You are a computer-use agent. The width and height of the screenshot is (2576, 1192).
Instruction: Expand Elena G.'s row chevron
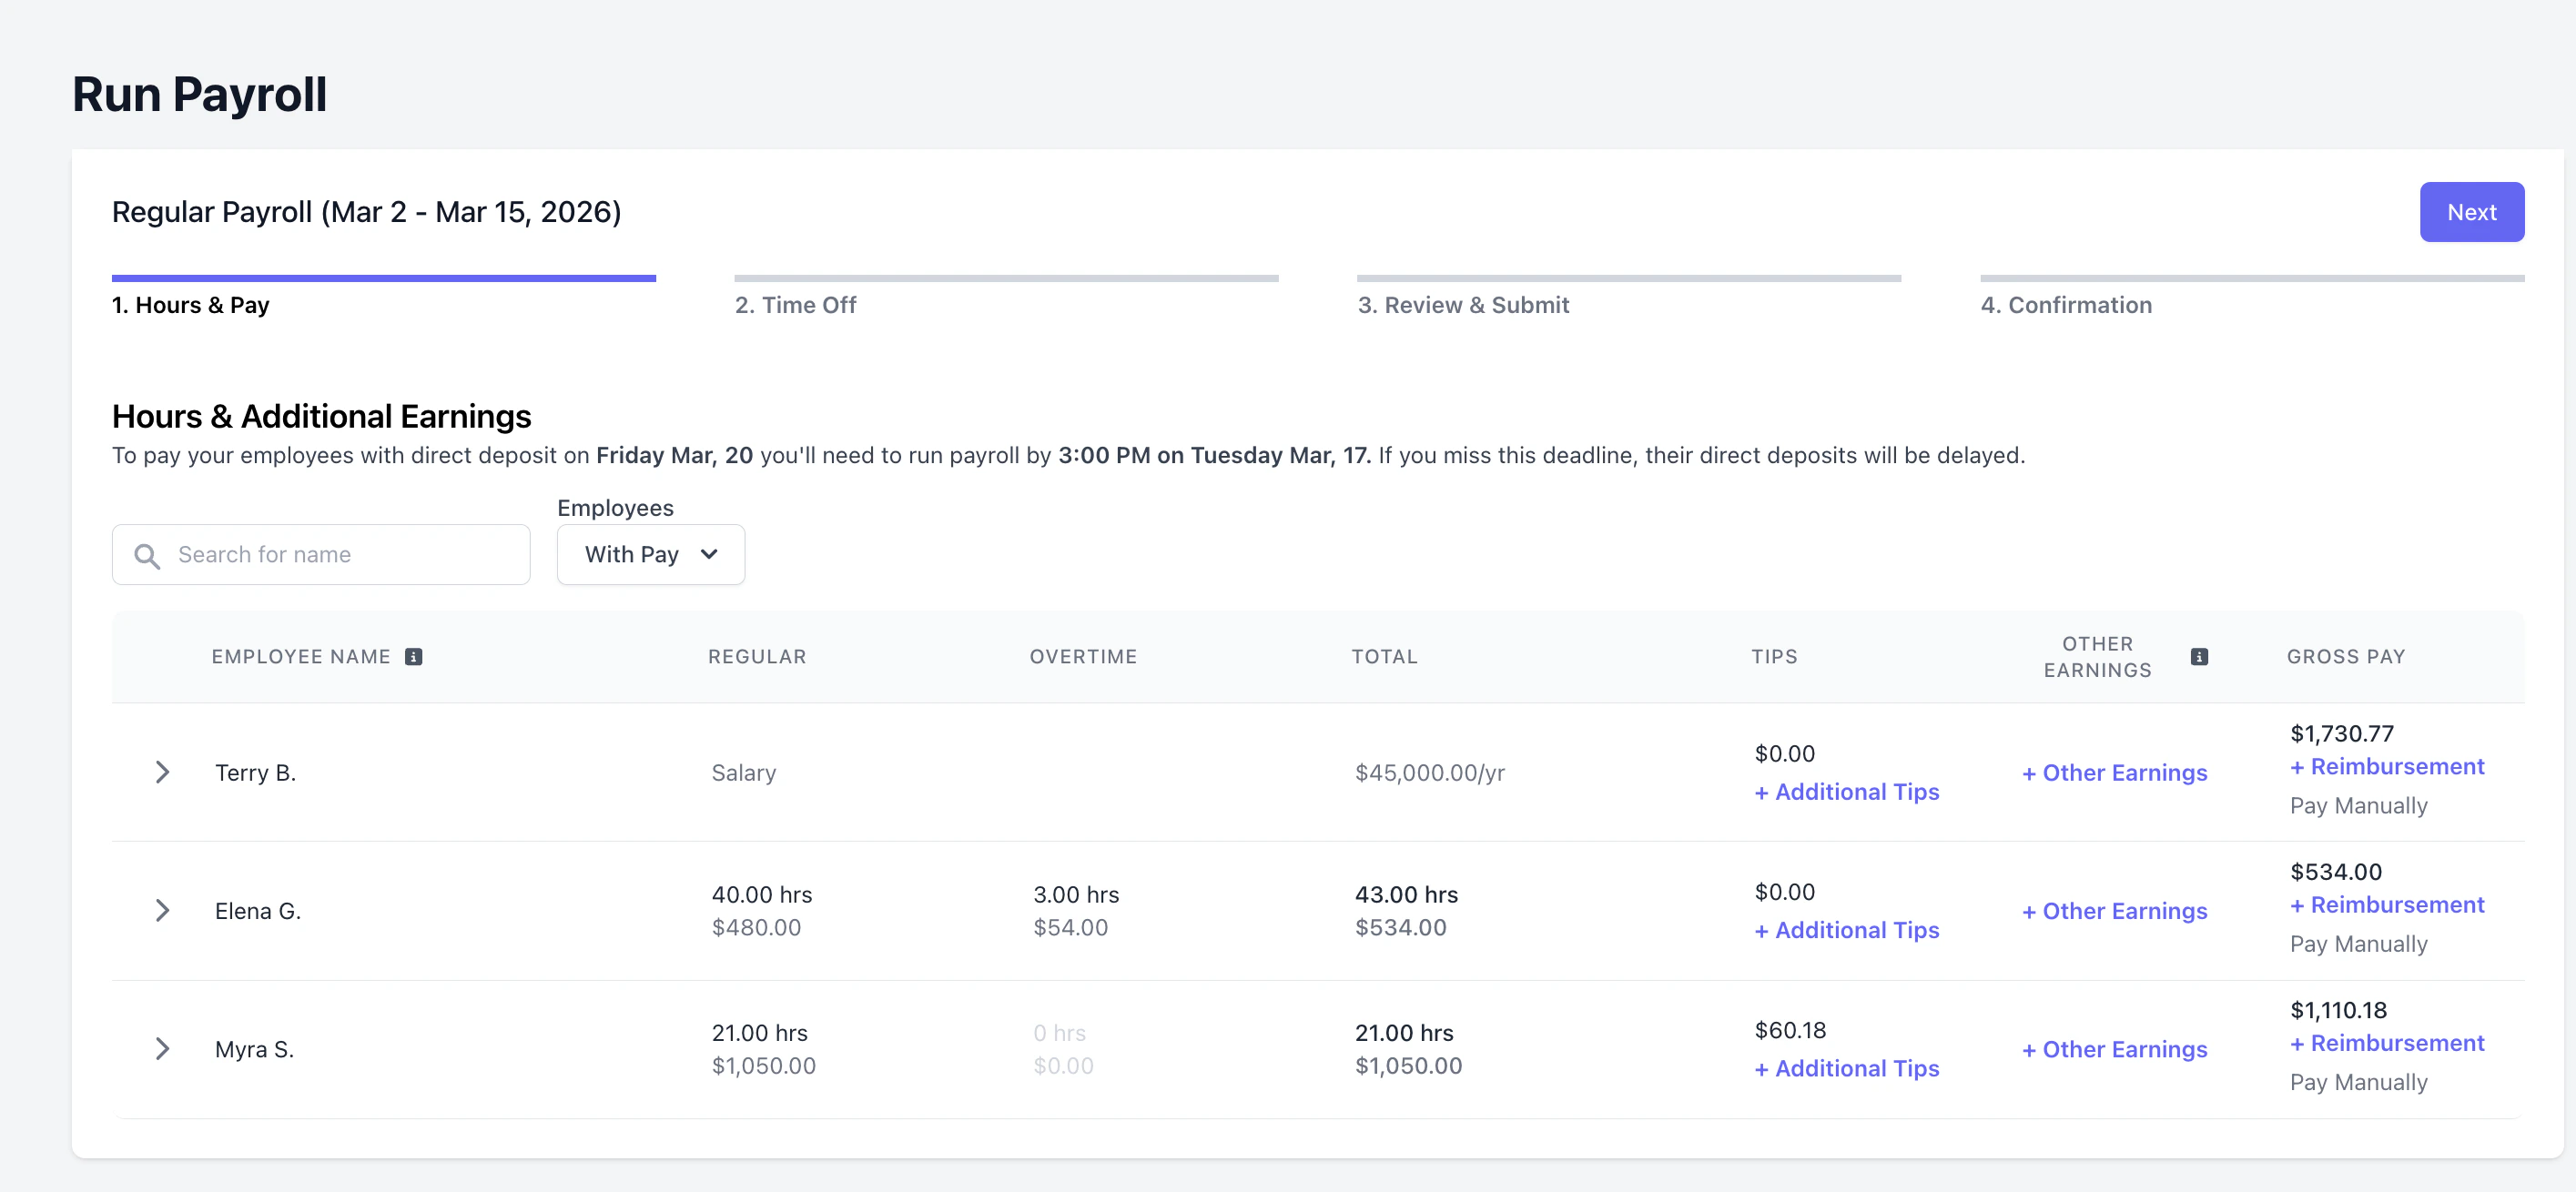[x=162, y=911]
